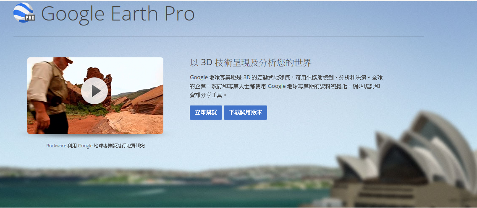This screenshot has width=477, height=208.
Task: Click the 立即購買 button
Action: (206, 113)
